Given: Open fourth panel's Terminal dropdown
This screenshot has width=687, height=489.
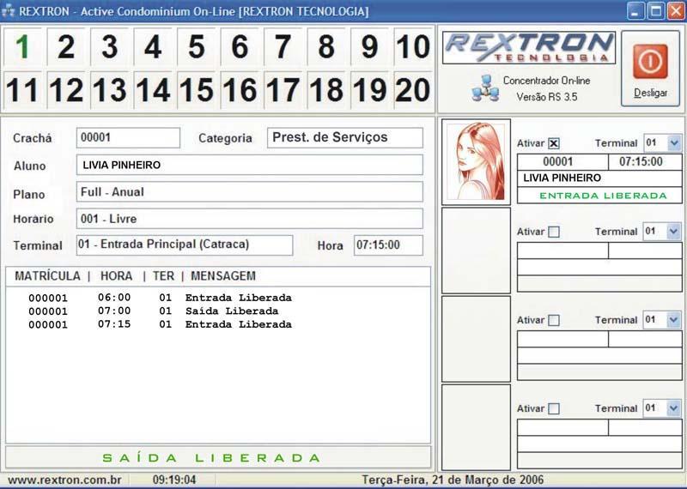Looking at the screenshot, I should tap(674, 408).
